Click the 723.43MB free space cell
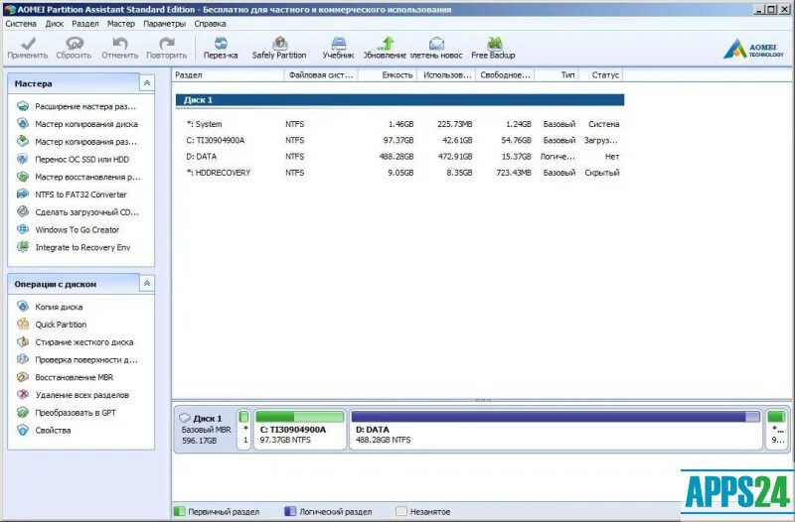795x522 pixels. tap(514, 173)
